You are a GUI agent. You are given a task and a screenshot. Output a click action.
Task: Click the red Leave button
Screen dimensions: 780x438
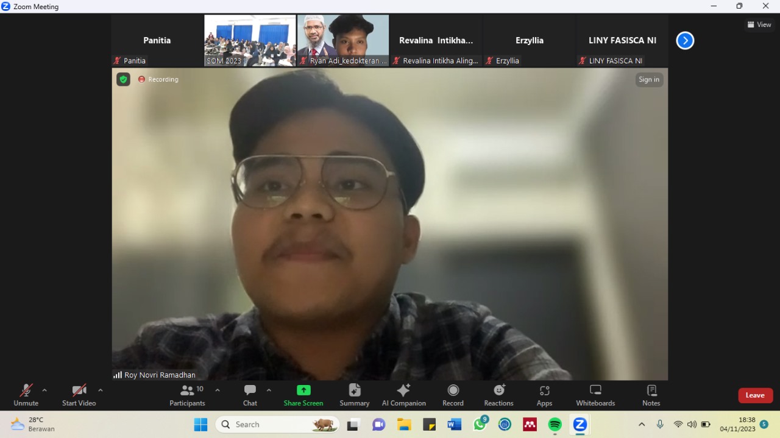755,395
